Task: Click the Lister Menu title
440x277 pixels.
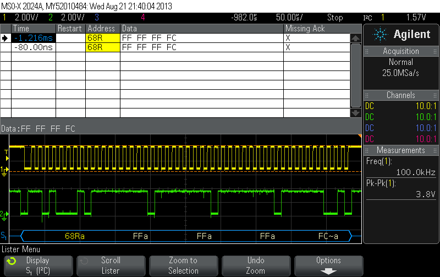Action: tap(21, 249)
